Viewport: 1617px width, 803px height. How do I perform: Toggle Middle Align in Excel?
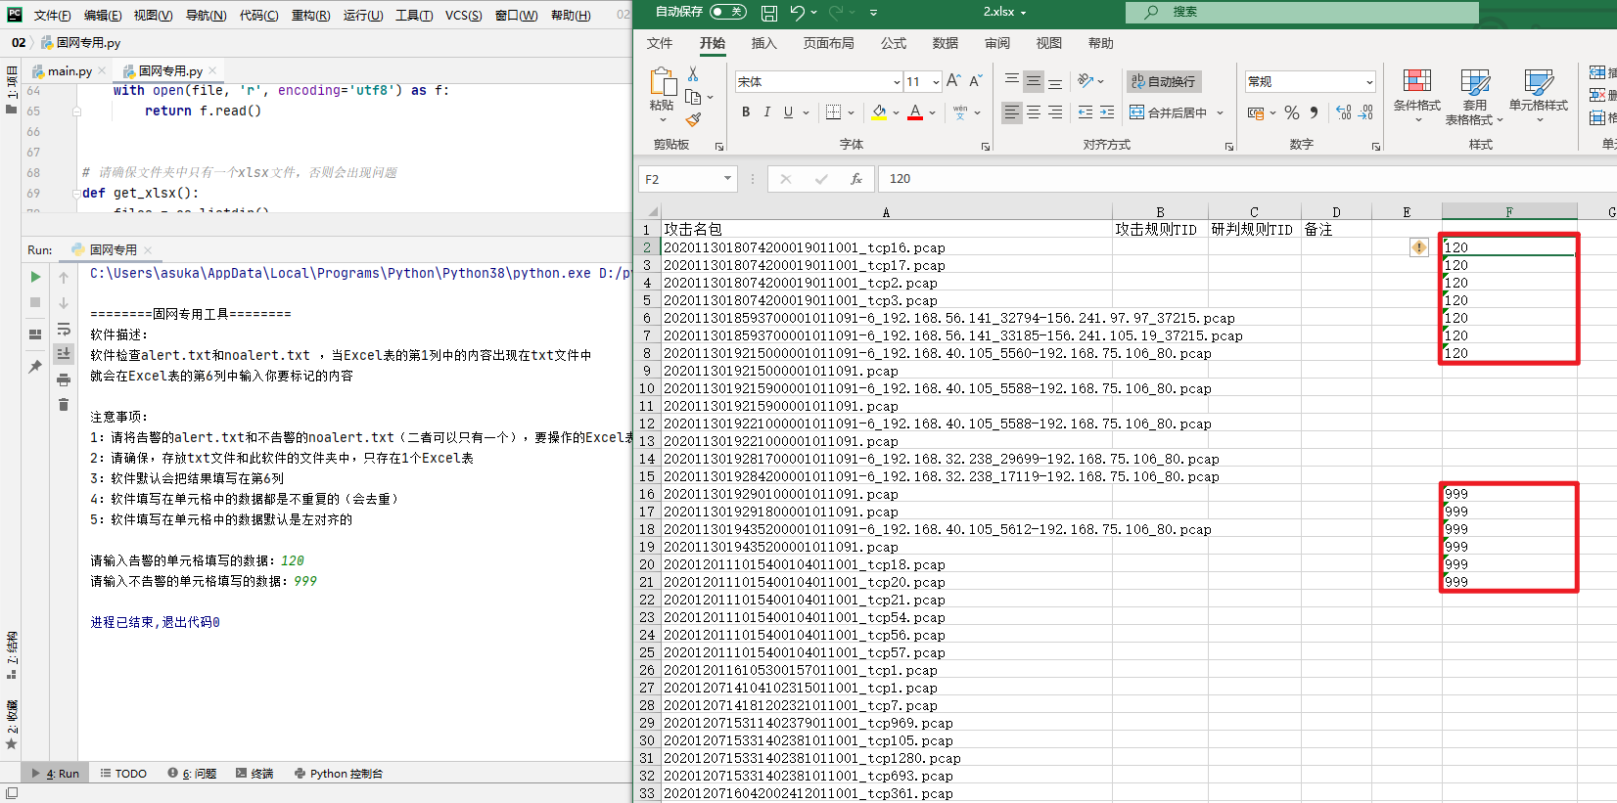click(x=1034, y=82)
